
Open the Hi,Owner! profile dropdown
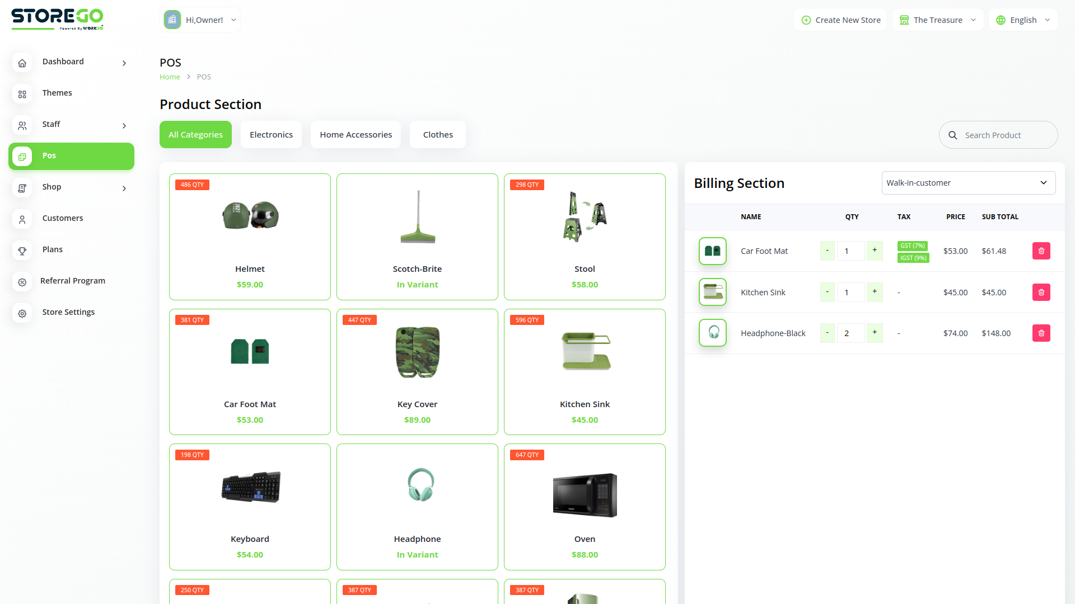pos(200,20)
